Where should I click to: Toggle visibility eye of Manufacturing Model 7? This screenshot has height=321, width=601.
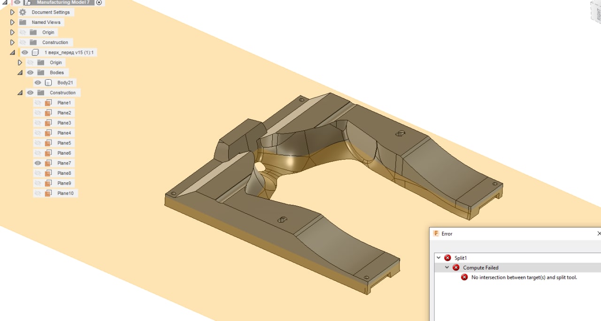tap(17, 2)
